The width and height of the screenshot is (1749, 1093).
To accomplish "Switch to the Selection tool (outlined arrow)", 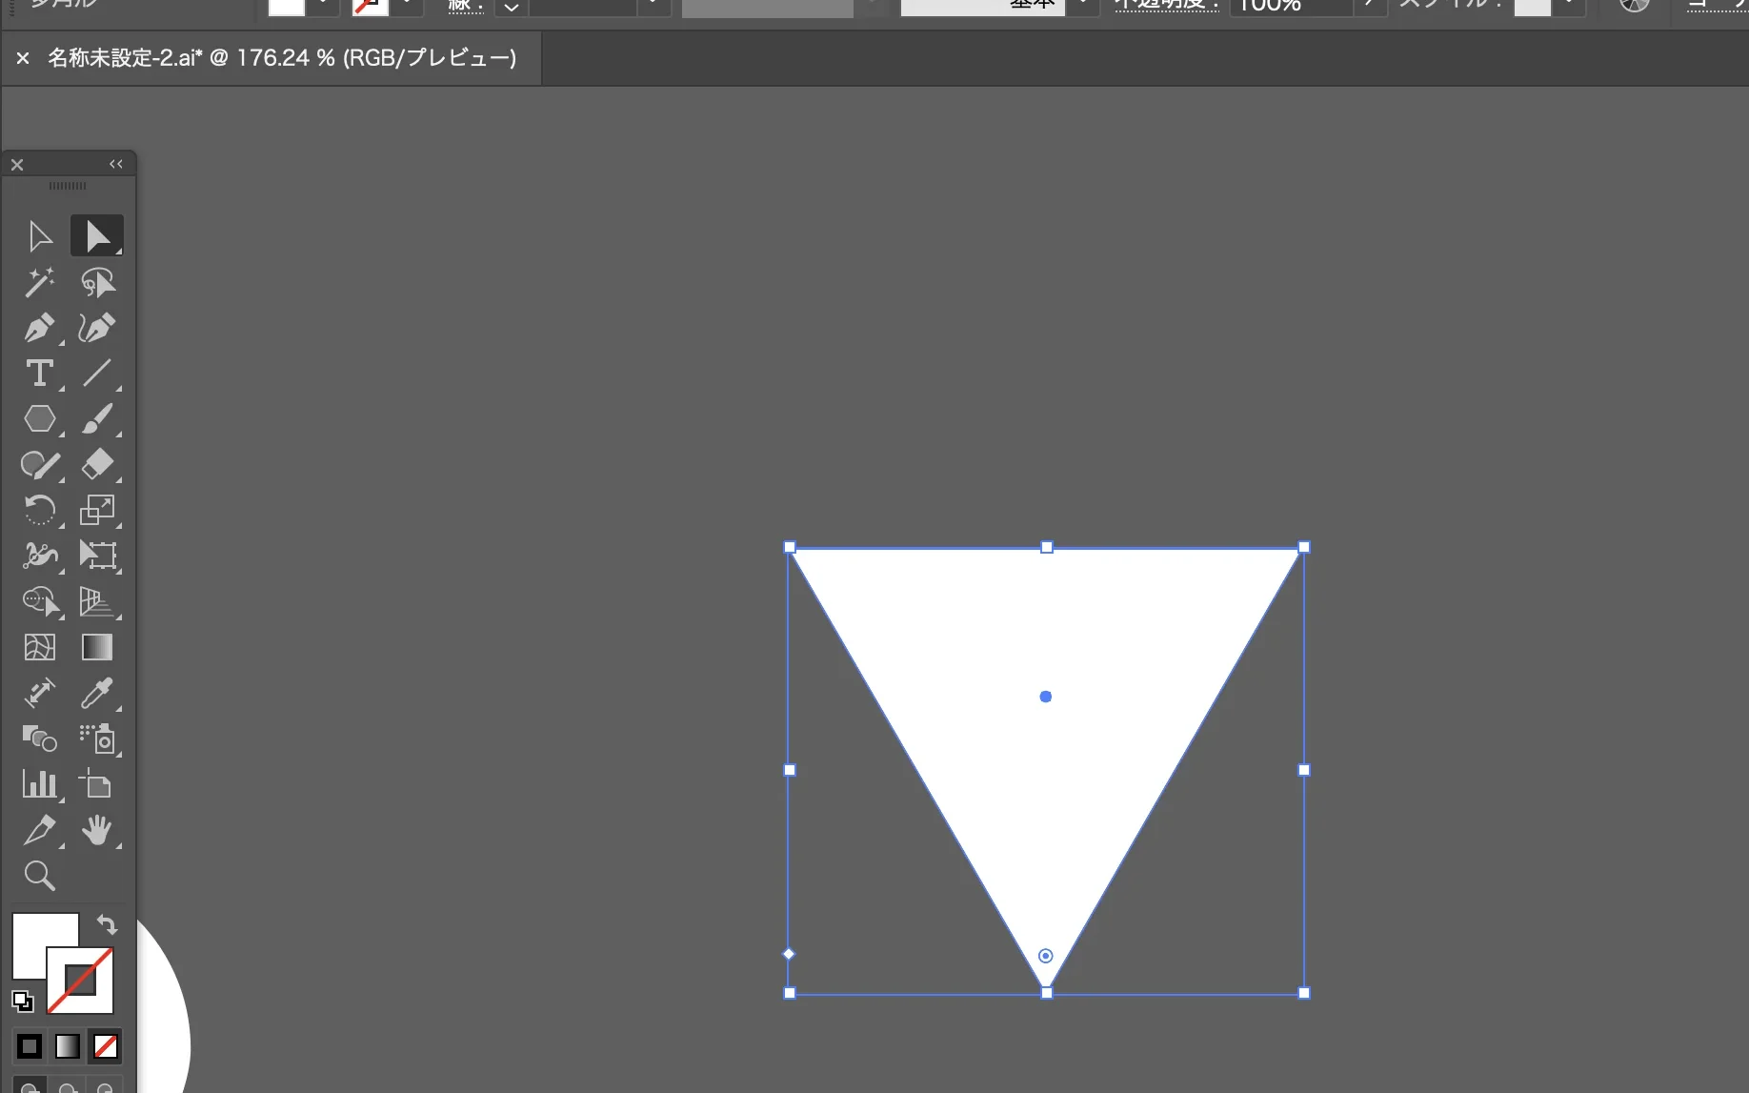I will [x=39, y=236].
